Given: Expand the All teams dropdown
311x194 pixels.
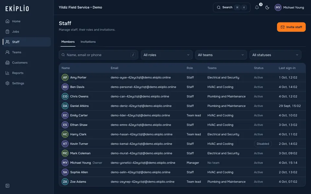Looking at the screenshot, I should coord(221,55).
